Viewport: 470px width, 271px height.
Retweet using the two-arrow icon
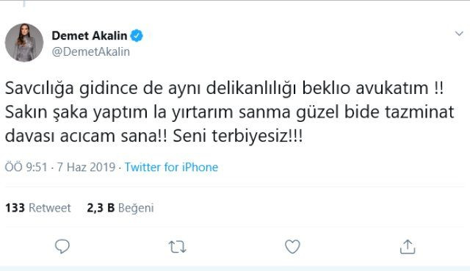point(178,247)
